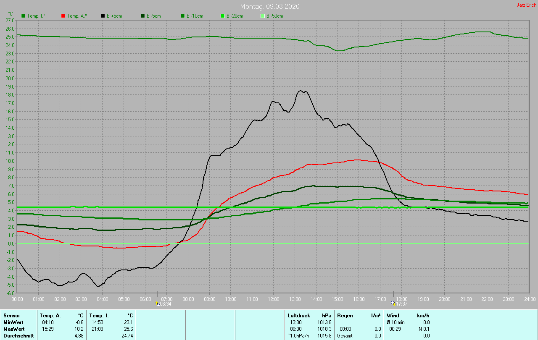Click the wind maximum value 'N 0.1'
The width and height of the screenshot is (538, 340).
click(x=424, y=329)
